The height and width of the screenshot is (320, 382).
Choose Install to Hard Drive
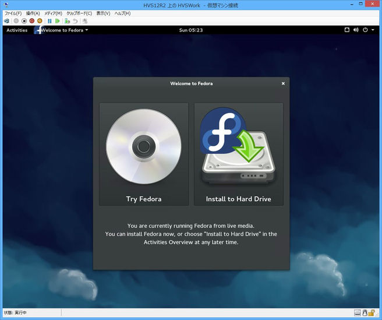[239, 154]
